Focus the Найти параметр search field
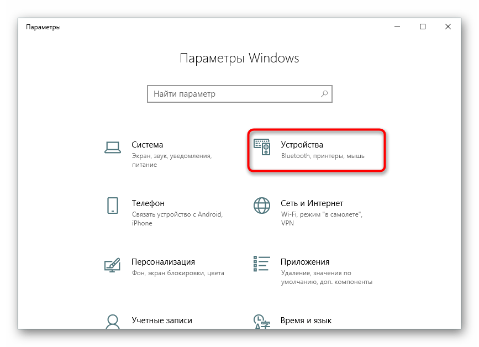479x347 pixels. [x=240, y=94]
